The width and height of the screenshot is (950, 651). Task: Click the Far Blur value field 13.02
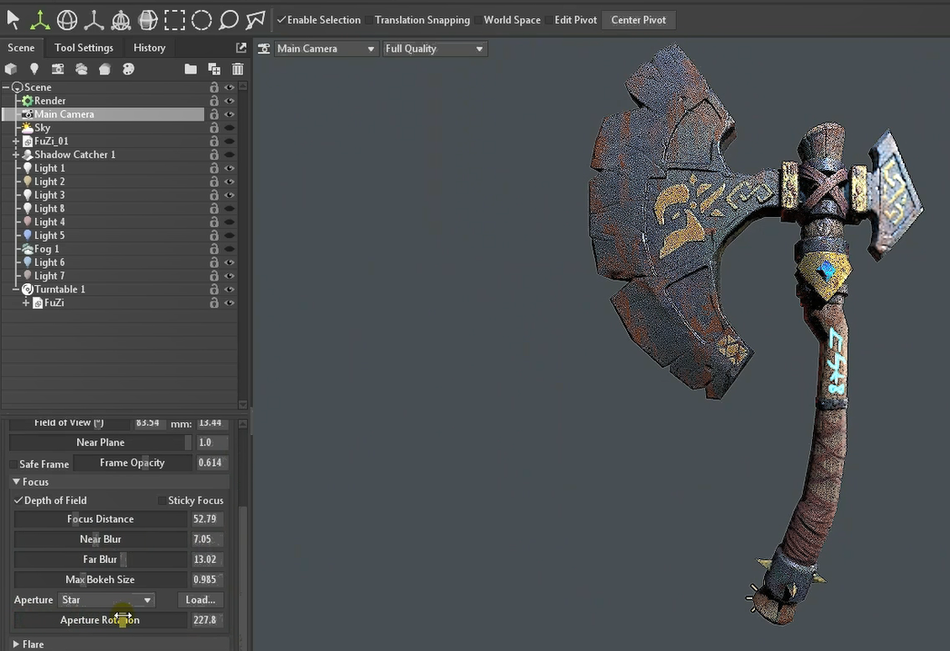(207, 559)
